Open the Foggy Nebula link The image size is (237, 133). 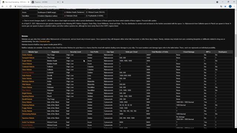tap(27, 108)
